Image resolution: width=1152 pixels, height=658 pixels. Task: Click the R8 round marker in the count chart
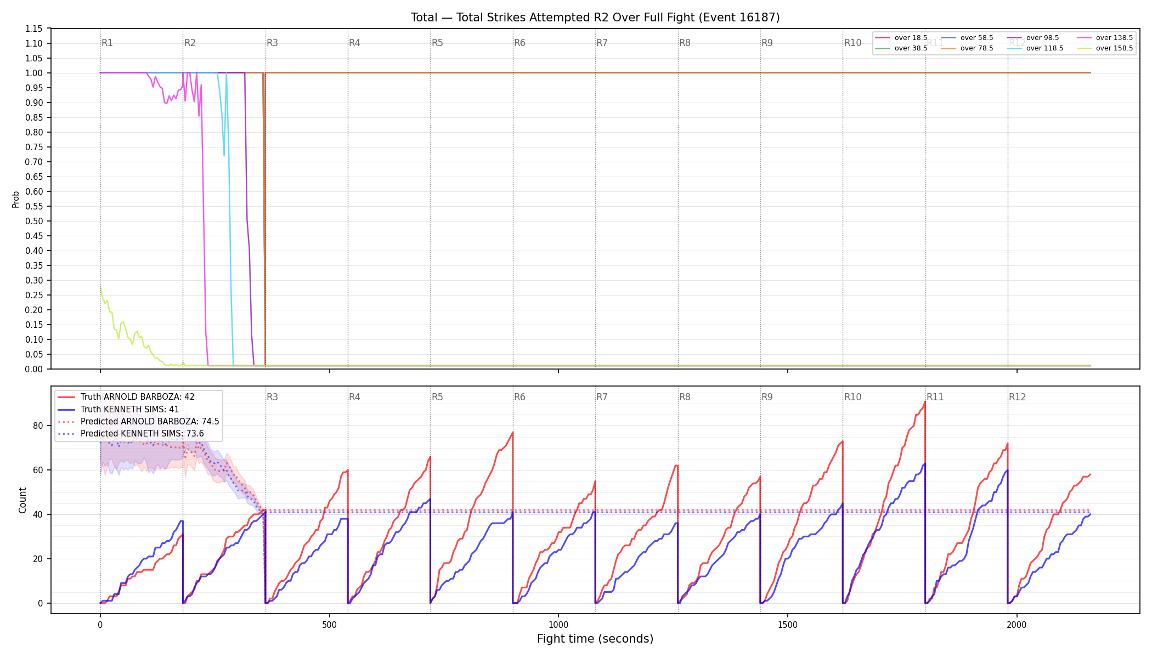click(x=685, y=397)
